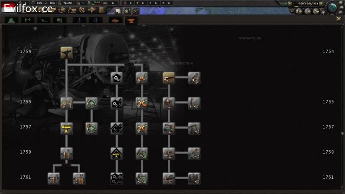Image resolution: width=345 pixels, height=194 pixels.
Task: Select the anvil technology in the 1754 row
Action: tap(66, 52)
